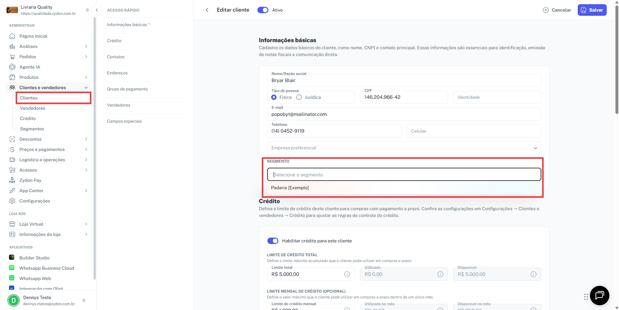Go back with the arrow beside Editar cliente

[x=207, y=10]
